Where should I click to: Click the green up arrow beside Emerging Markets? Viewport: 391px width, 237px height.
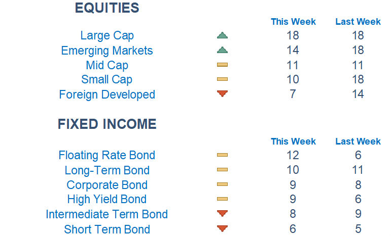222,51
